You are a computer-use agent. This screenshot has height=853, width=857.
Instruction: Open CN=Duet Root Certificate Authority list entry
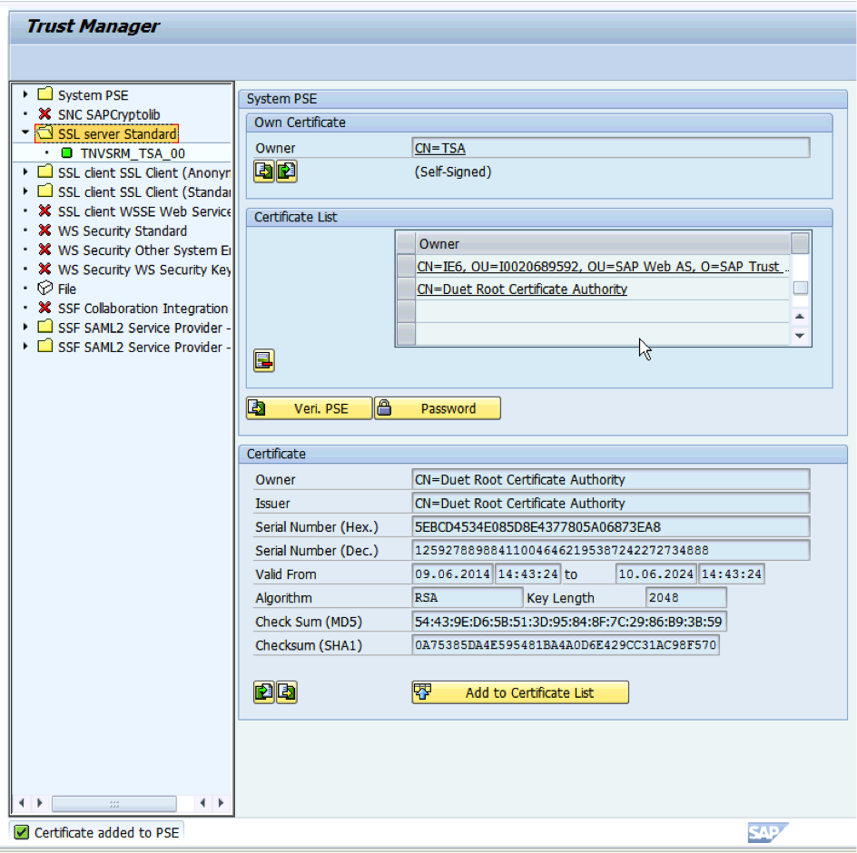point(522,289)
